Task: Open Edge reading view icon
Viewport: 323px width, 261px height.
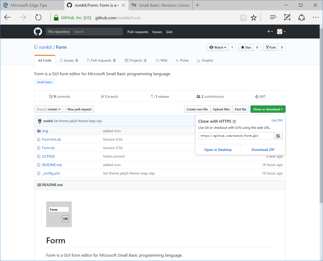Action: pos(243,17)
